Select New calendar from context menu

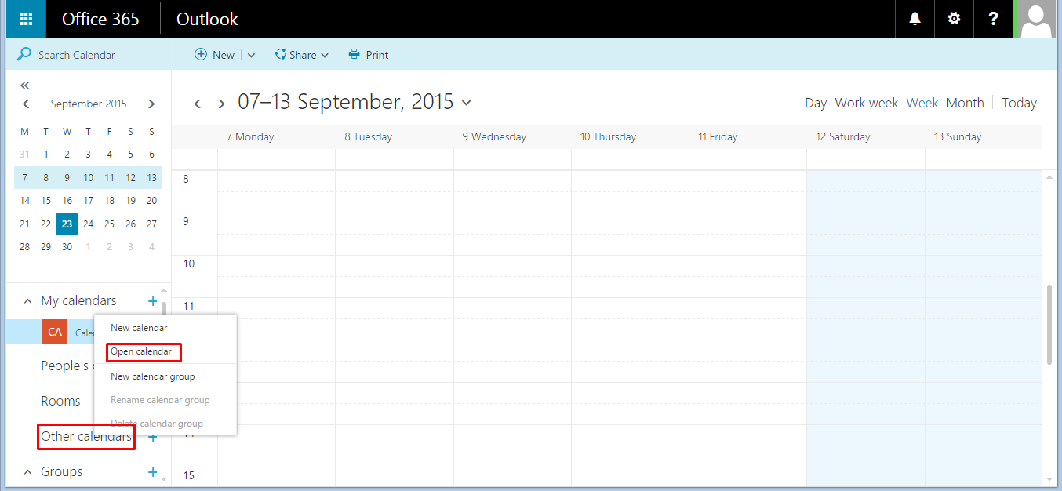coord(139,328)
